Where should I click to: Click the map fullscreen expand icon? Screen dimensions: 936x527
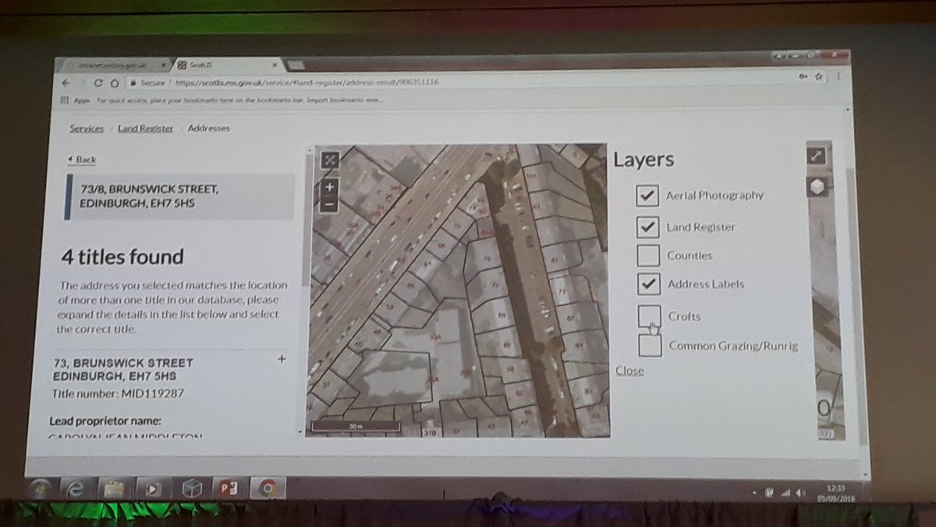pyautogui.click(x=330, y=160)
